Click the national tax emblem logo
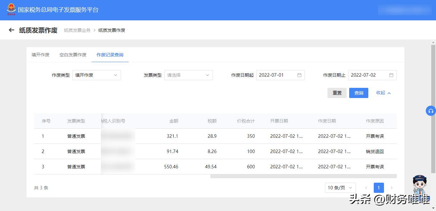The width and height of the screenshot is (436, 211). pyautogui.click(x=11, y=10)
